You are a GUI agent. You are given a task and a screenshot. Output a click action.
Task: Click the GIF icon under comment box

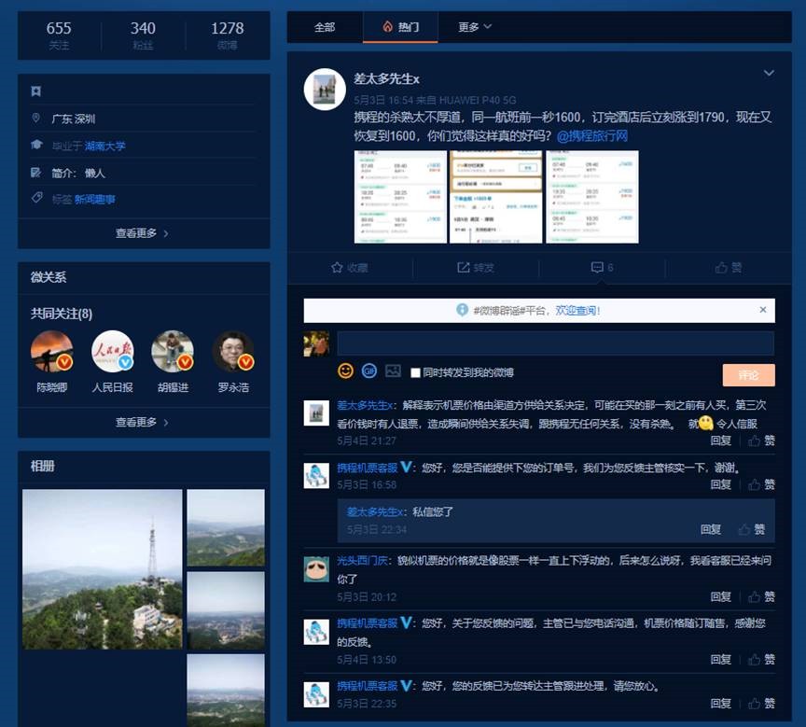click(368, 370)
